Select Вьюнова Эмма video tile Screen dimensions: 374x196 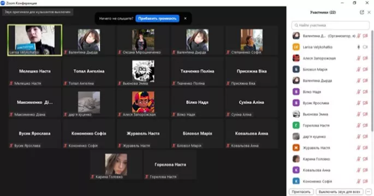pos(143,71)
